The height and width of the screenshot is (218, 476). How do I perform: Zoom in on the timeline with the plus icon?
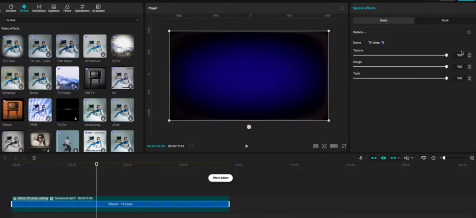(472, 158)
